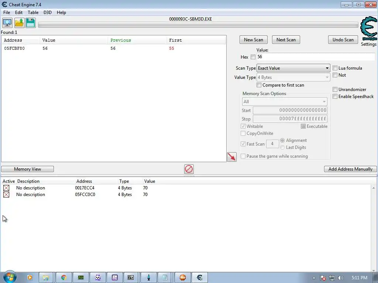
Task: Open the File menu
Action: pos(7,13)
